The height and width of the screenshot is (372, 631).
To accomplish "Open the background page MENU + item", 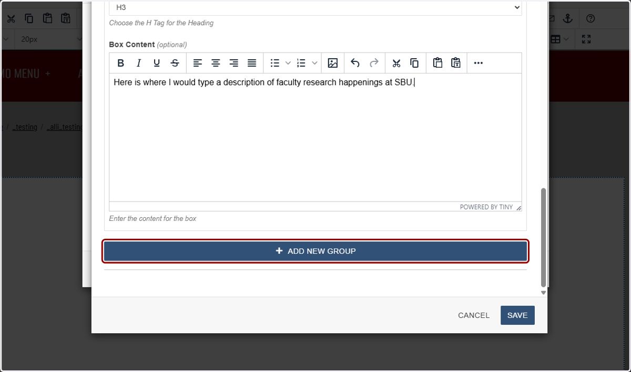I will click(x=26, y=73).
